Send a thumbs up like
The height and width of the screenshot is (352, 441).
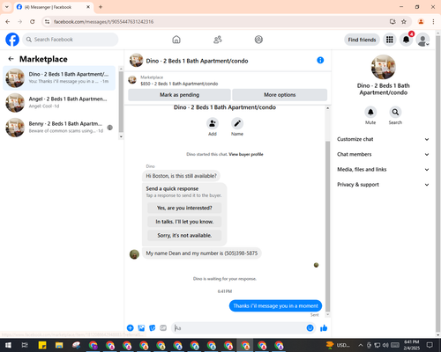pos(324,328)
